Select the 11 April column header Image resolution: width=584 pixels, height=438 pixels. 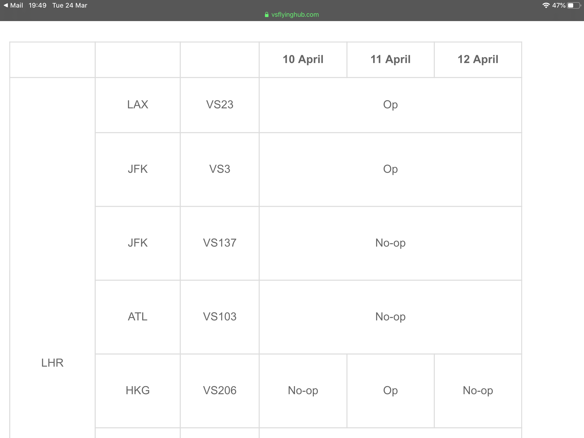click(390, 59)
